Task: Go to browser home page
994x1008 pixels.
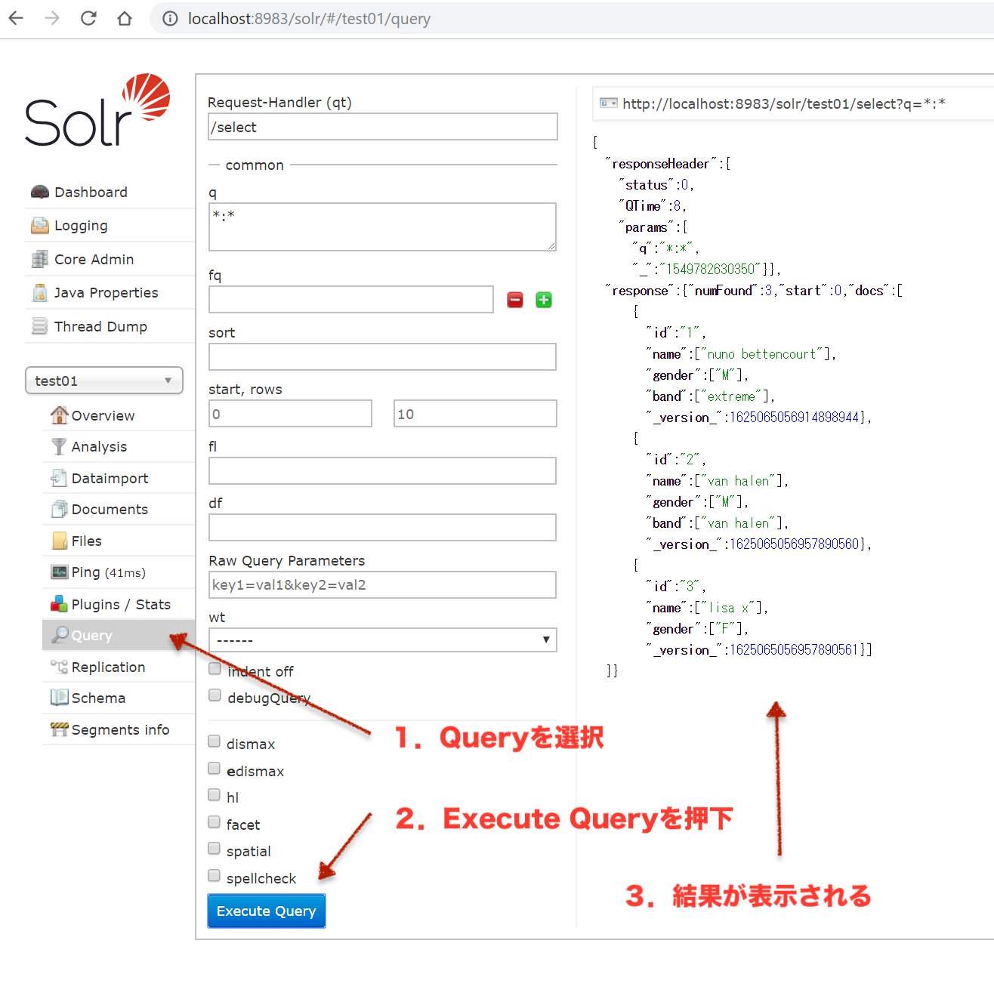Action: 125,18
